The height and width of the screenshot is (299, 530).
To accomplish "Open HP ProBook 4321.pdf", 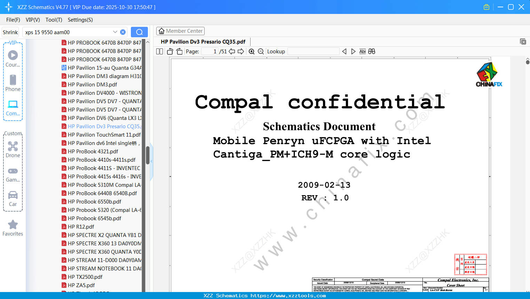I will 90,152.
